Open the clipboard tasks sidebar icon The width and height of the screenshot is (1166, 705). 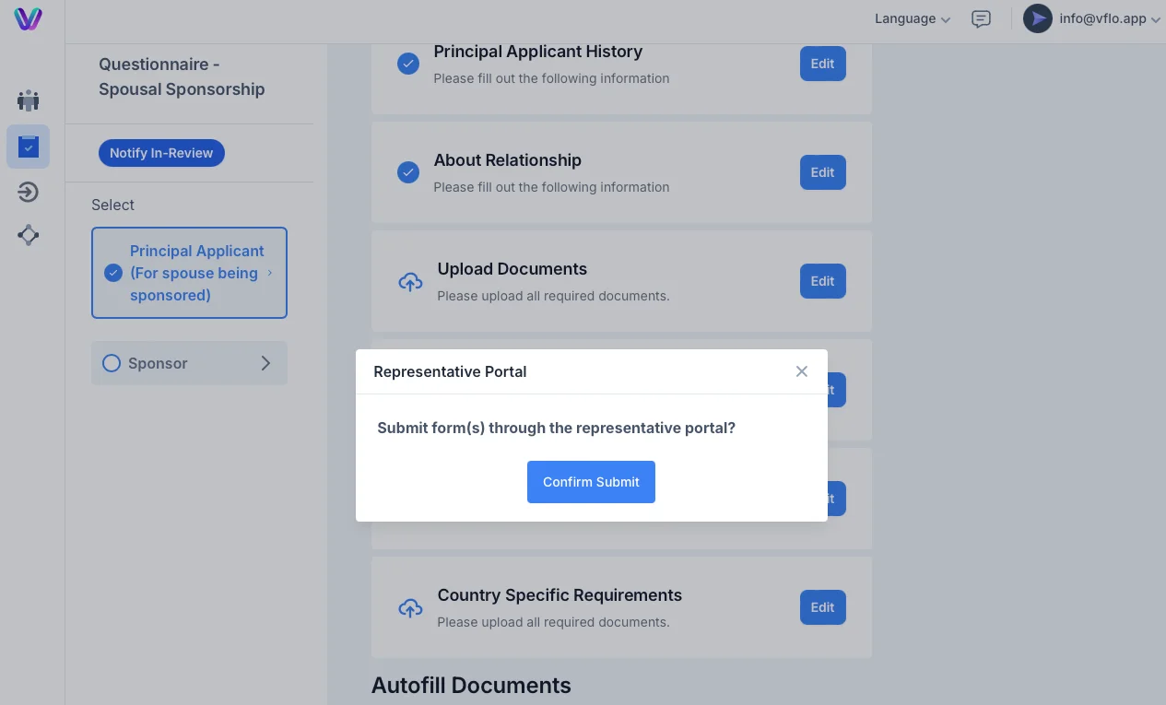point(29,147)
